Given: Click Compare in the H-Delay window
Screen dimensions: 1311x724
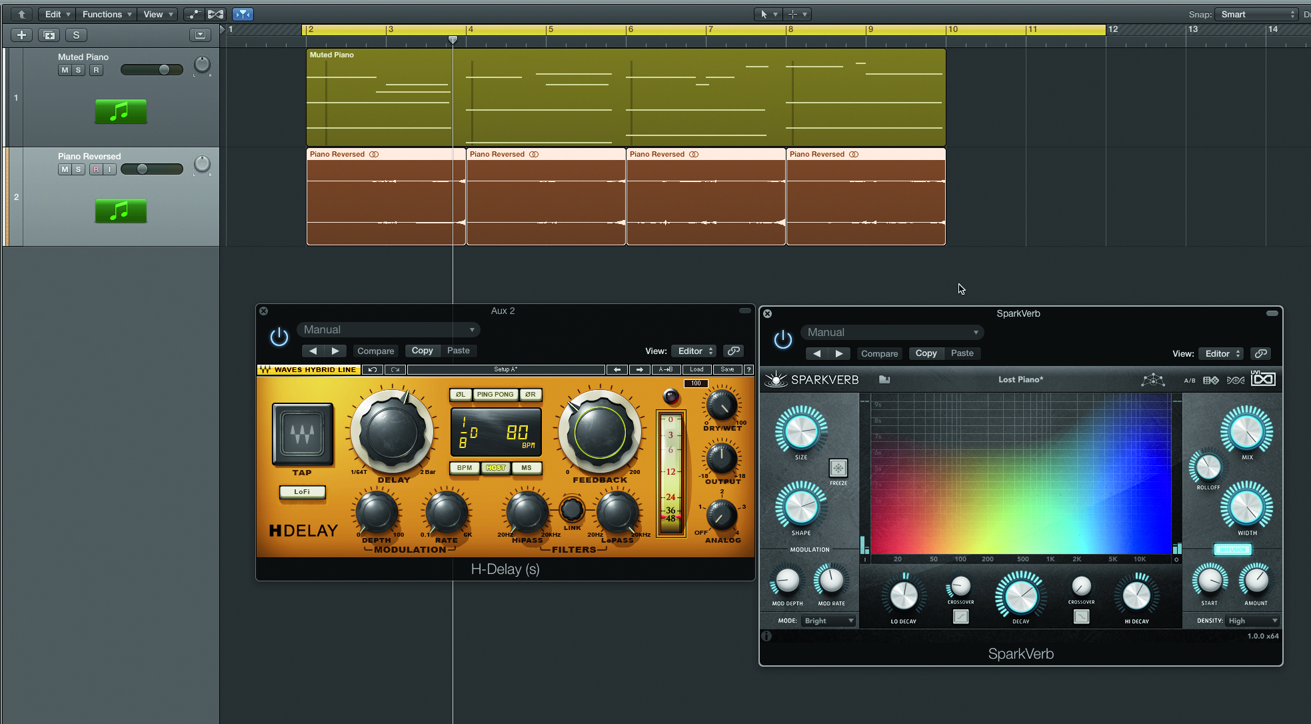Looking at the screenshot, I should 375,351.
